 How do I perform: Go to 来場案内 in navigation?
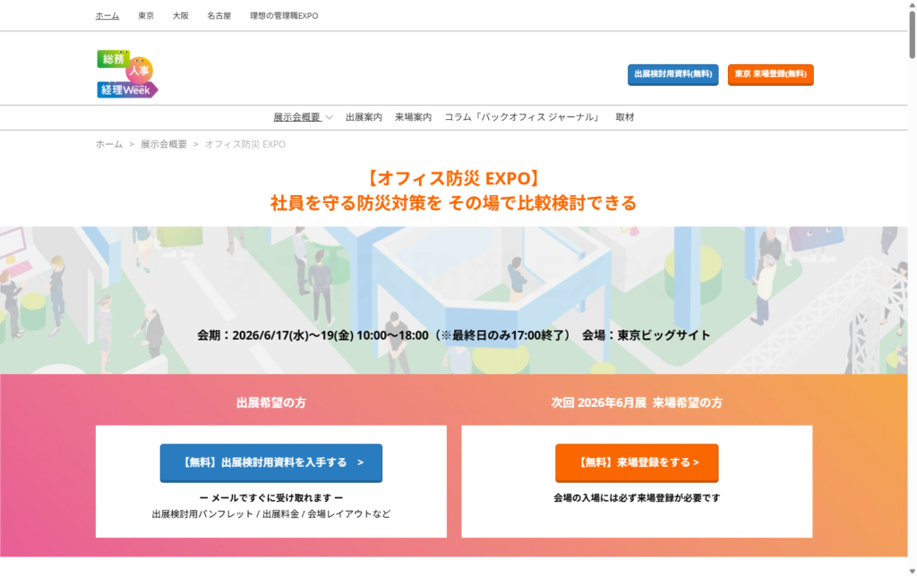[x=413, y=117]
